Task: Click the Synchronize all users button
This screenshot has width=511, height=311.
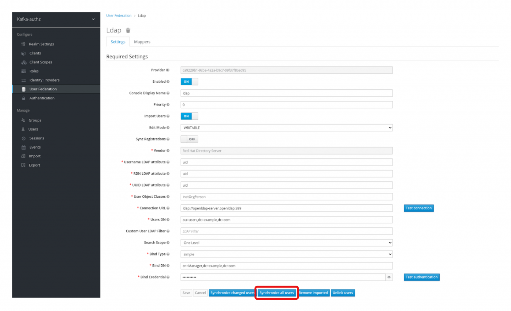Action: (x=276, y=293)
